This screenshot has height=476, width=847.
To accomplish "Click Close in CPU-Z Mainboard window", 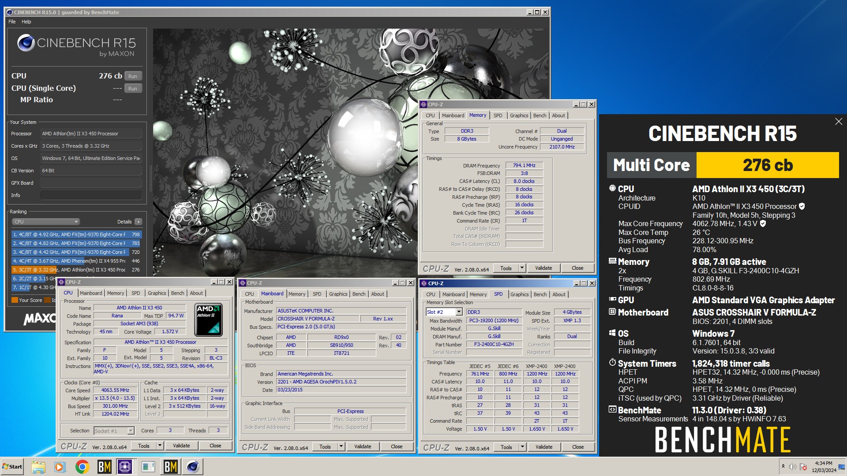I will [397, 446].
